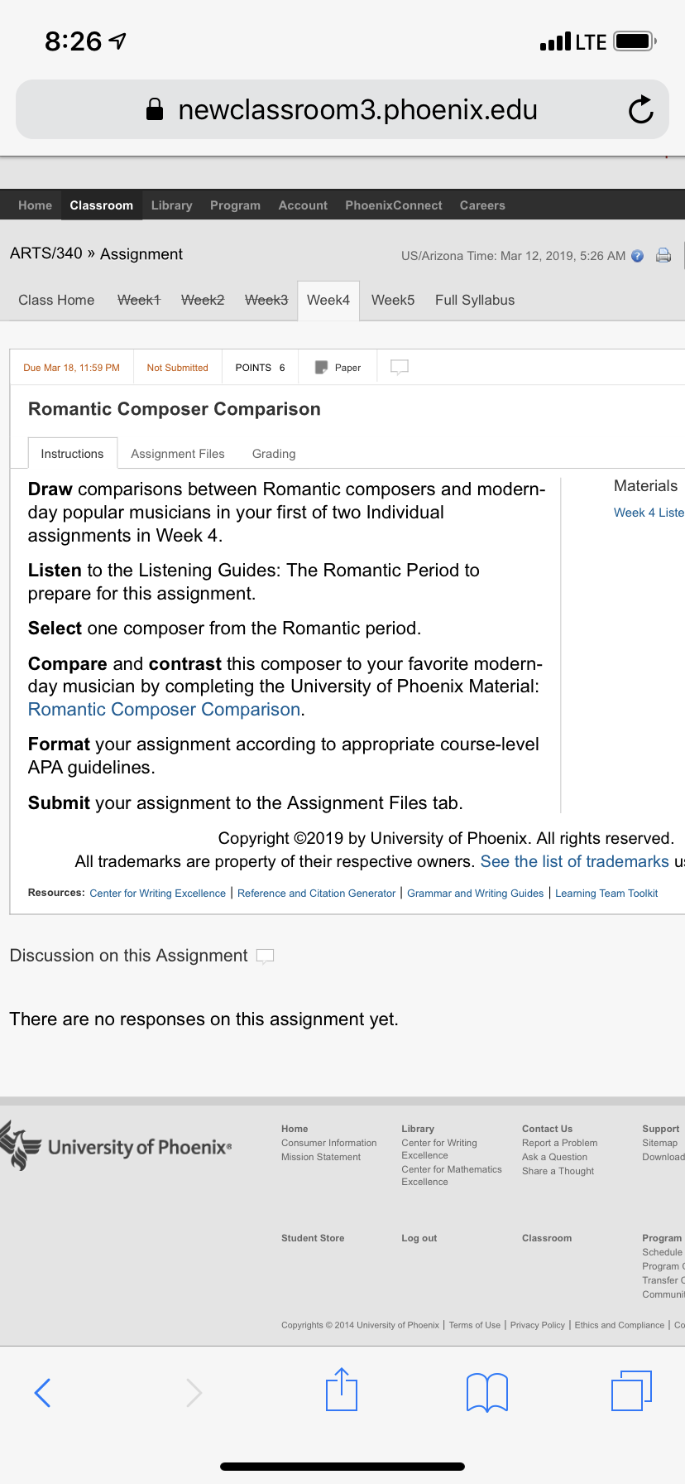Screen dimensions: 685x1484
Task: Click the printer icon near Arizona time
Action: (x=663, y=255)
